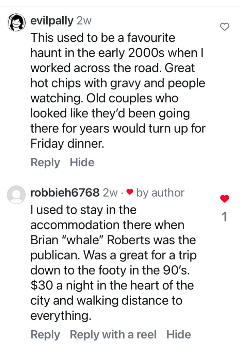The image size is (241, 348).
Task: Open evilpally's username link
Action: (52, 21)
